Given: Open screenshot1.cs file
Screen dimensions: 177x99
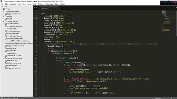Looking at the screenshot, I should pos(12,53).
